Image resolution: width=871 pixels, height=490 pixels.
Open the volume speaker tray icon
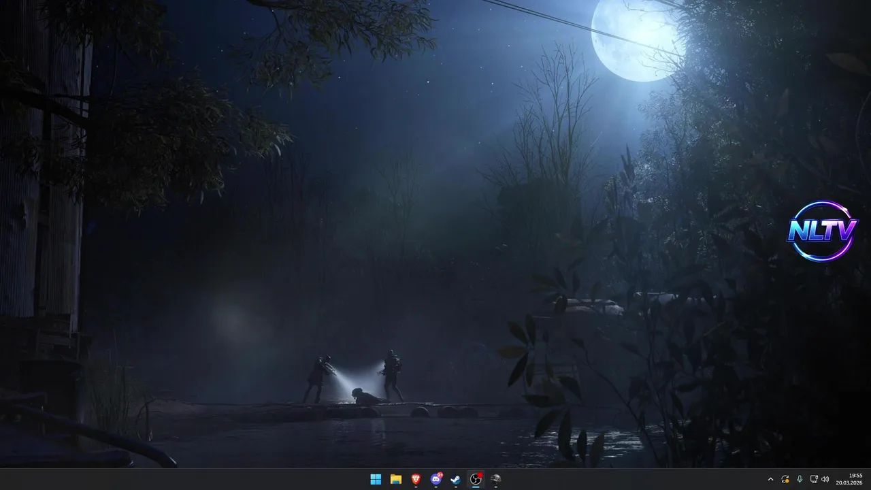(x=825, y=479)
